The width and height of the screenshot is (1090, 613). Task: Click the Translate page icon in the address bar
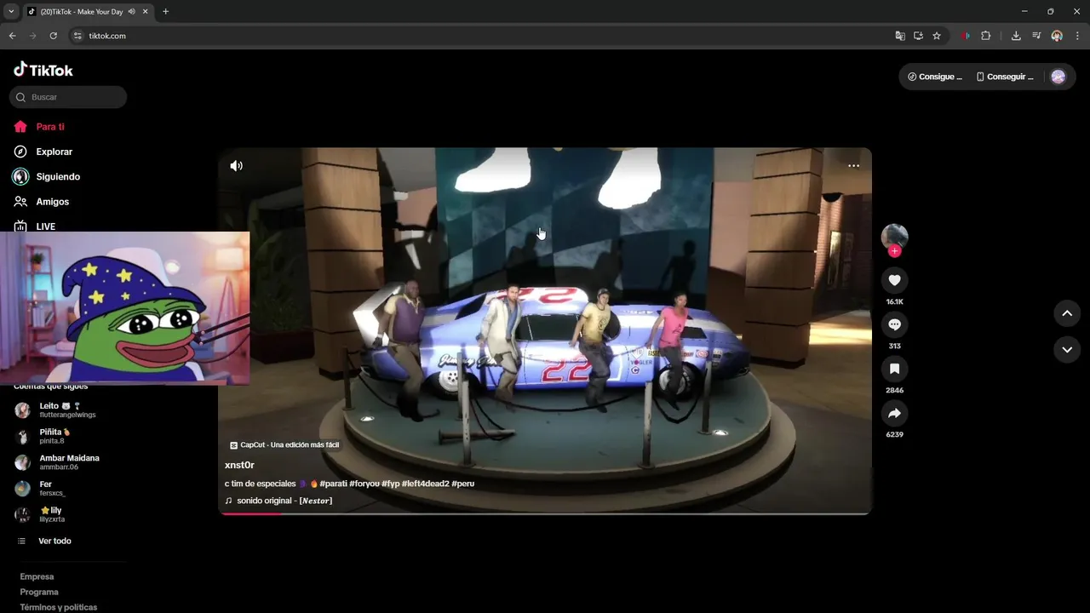coord(900,36)
